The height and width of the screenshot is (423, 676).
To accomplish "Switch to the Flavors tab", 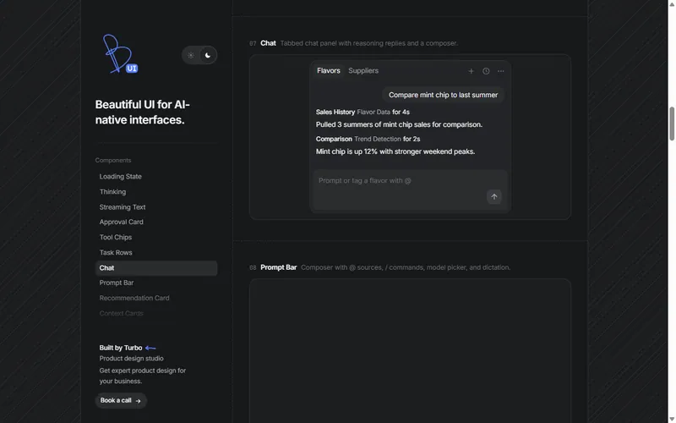I will 329,71.
